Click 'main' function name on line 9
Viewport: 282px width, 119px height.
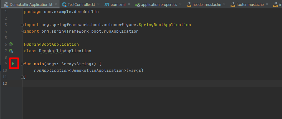[39, 64]
